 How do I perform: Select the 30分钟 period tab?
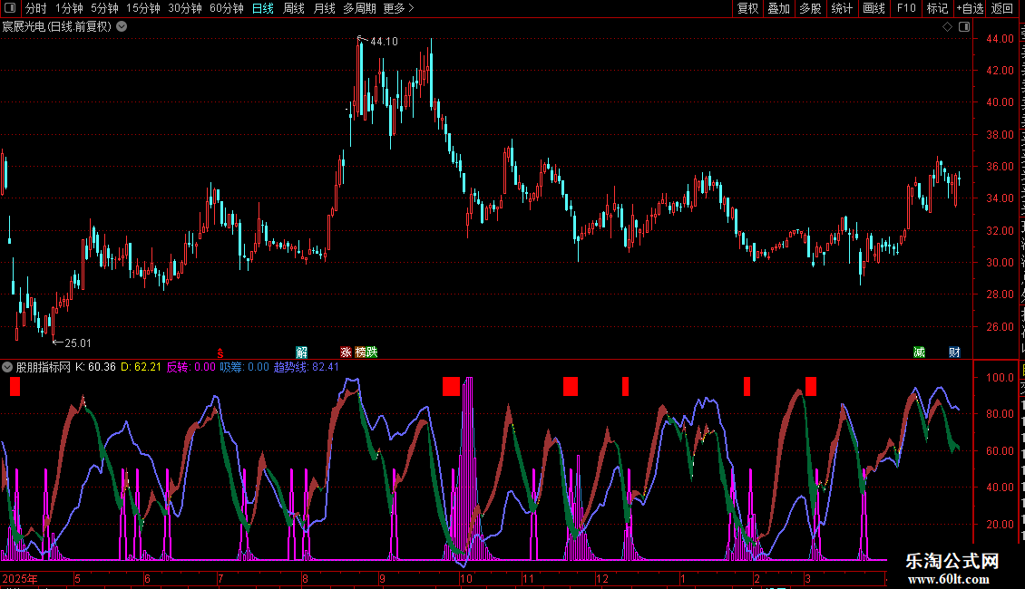click(184, 8)
